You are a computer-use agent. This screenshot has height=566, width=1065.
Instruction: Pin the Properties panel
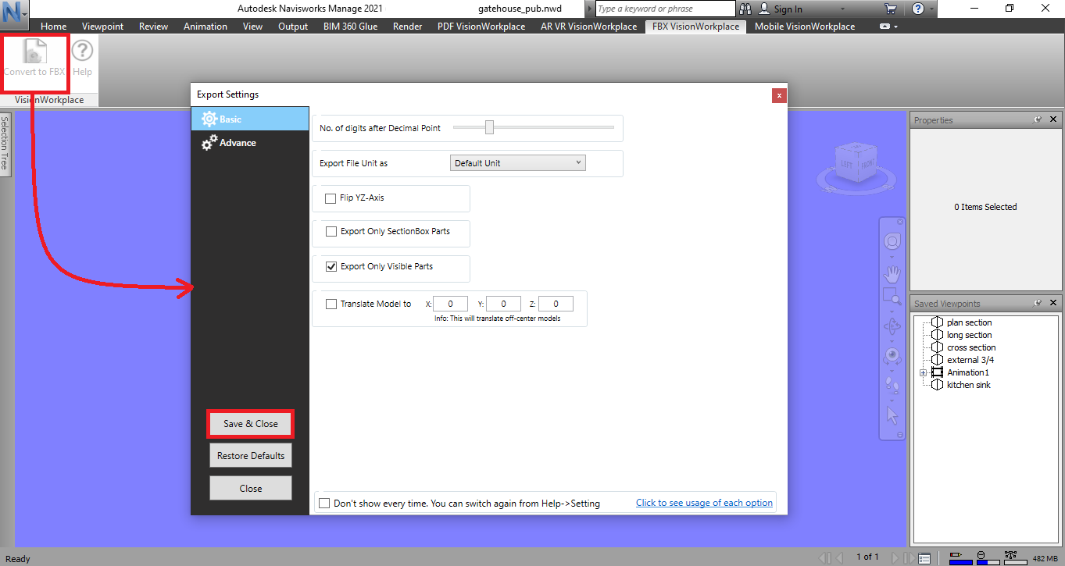(x=1038, y=119)
